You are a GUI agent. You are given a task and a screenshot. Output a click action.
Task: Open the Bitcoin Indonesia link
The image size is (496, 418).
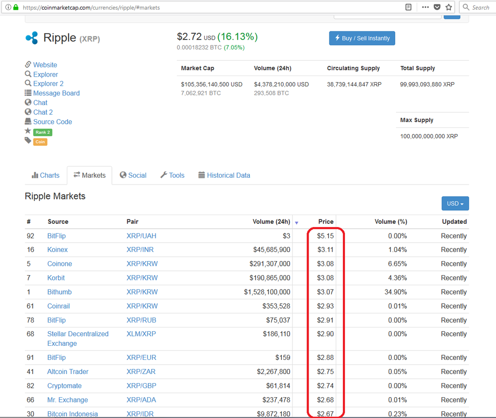73,414
